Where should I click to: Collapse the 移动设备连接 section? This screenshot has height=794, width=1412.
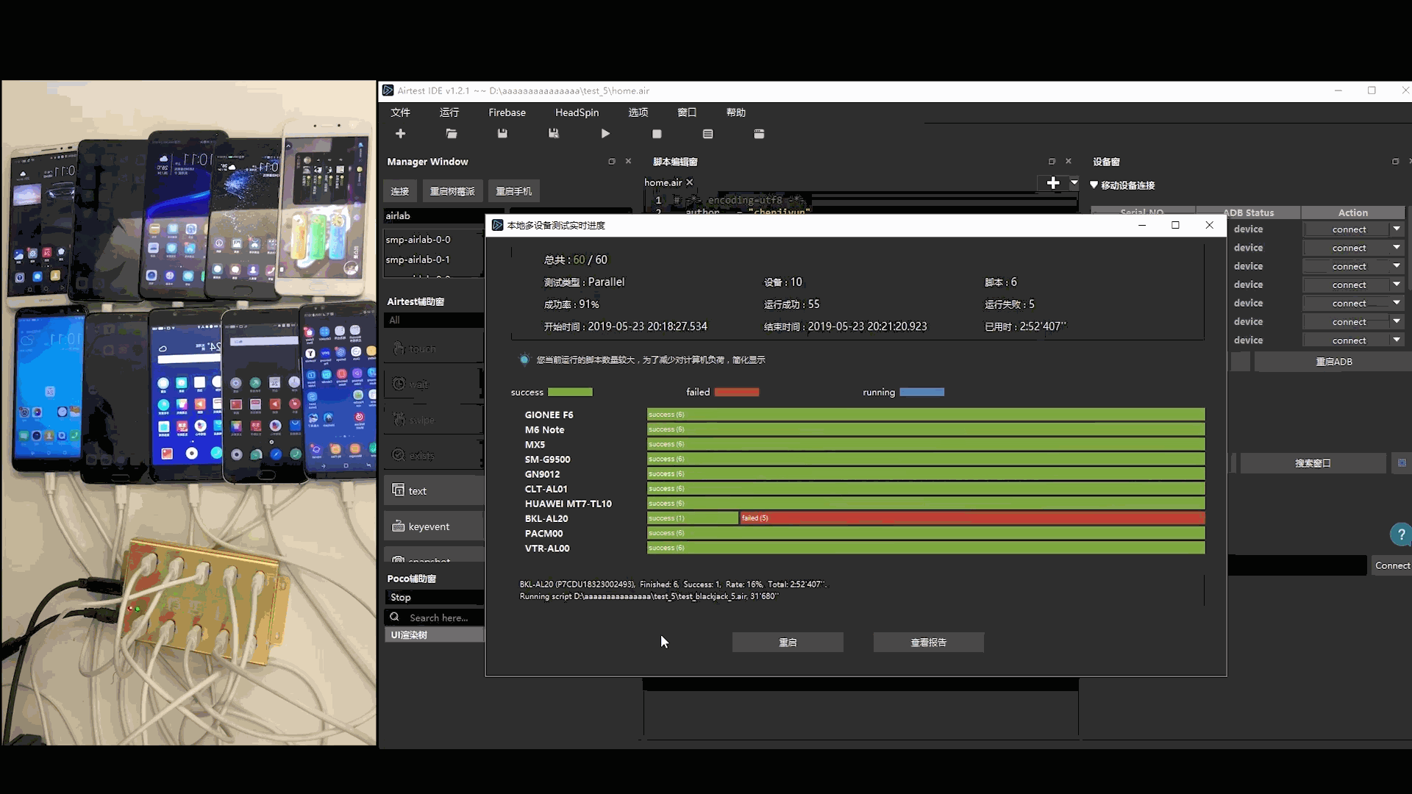point(1094,185)
